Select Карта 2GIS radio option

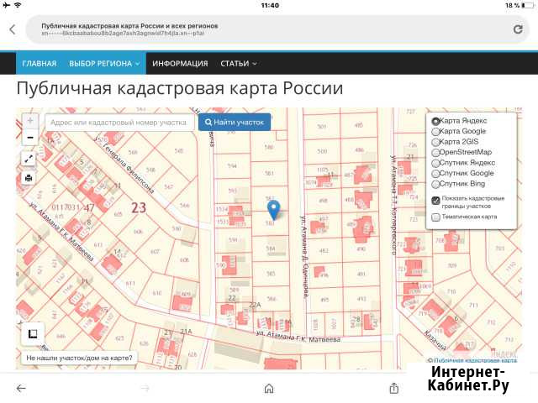pos(435,142)
